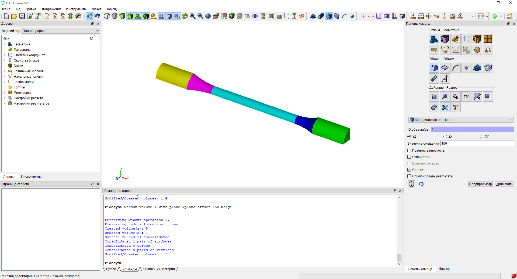The width and height of the screenshot is (517, 279).
Task: Save the model with the floppy disk icon
Action: pos(22,16)
